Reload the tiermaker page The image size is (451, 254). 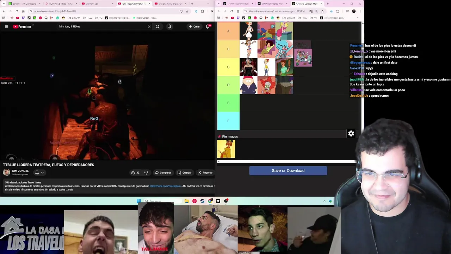point(231,11)
